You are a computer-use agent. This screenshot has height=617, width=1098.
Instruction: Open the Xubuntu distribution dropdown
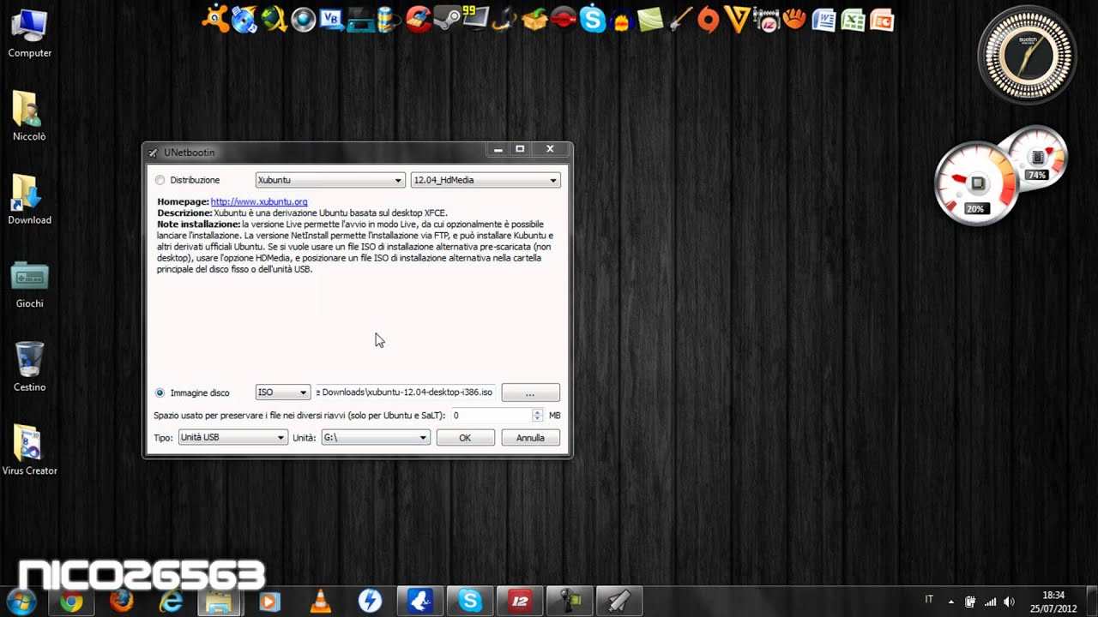(330, 180)
